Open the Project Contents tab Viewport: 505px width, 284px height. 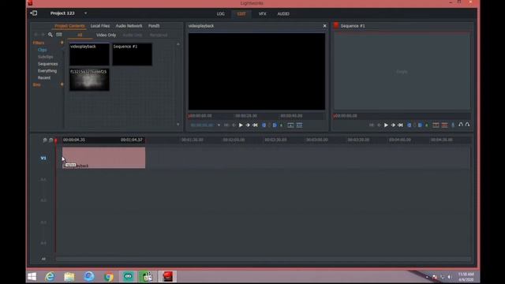[x=69, y=26]
